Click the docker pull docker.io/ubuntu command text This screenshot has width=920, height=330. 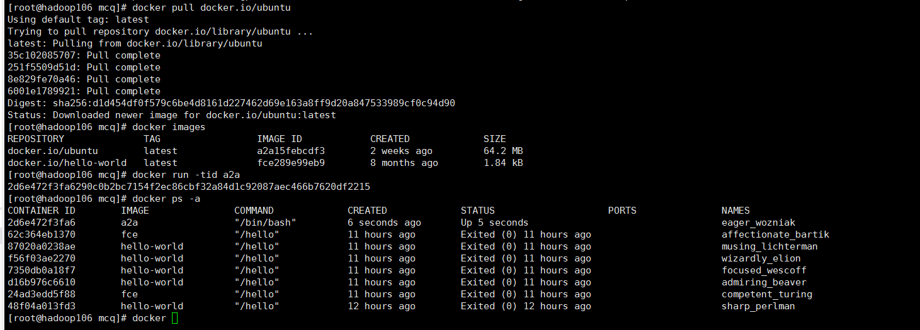pos(212,8)
